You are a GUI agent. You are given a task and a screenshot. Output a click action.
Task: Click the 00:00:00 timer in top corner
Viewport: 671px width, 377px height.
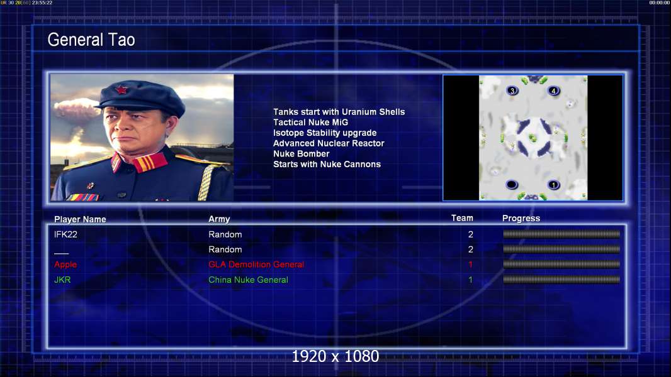(x=660, y=3)
